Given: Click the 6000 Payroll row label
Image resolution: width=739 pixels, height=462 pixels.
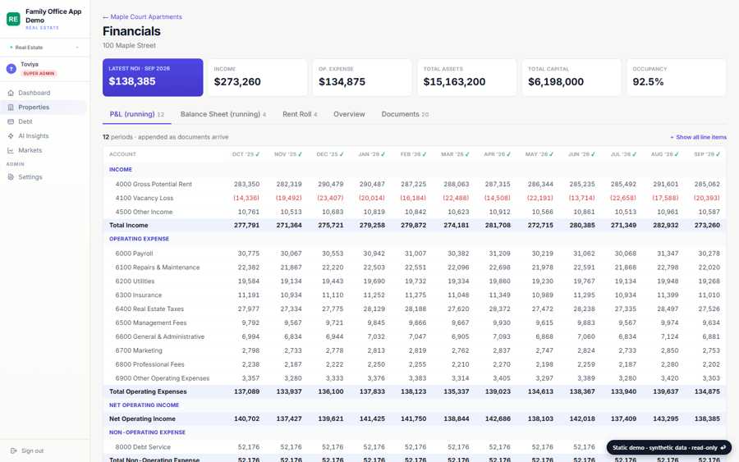Looking at the screenshot, I should click(x=134, y=254).
